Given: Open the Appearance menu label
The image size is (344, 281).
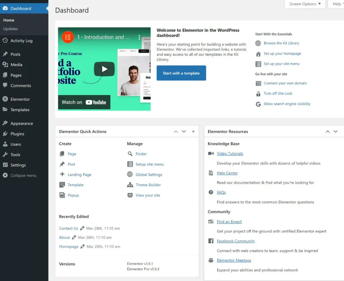Looking at the screenshot, I should pos(22,124).
